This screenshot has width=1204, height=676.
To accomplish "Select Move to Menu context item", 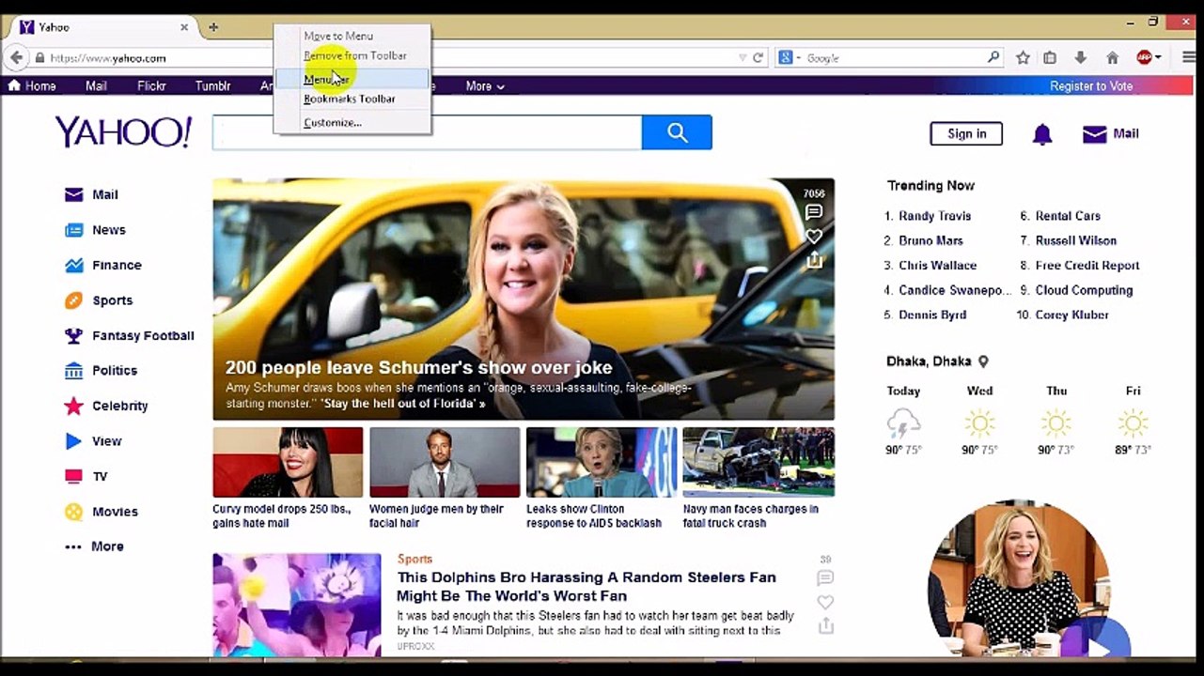I will click(352, 36).
